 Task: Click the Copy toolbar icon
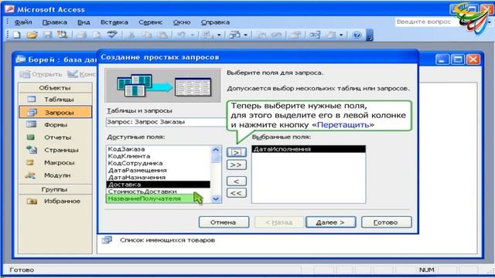147,35
